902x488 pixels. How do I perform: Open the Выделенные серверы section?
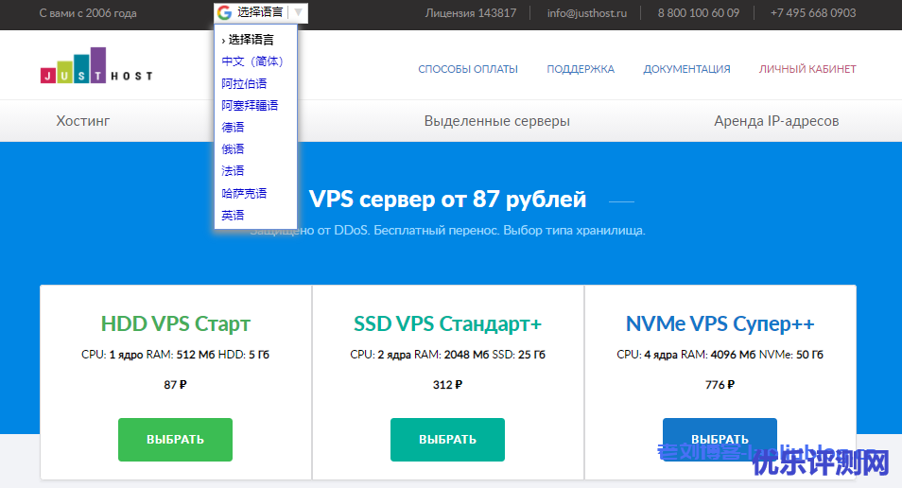496,121
